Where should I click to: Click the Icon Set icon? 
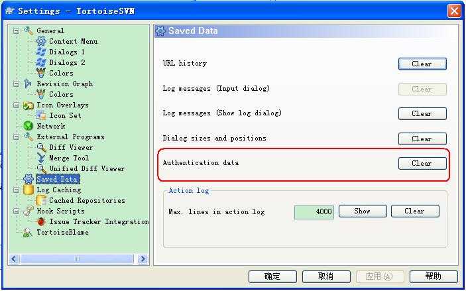pos(41,115)
